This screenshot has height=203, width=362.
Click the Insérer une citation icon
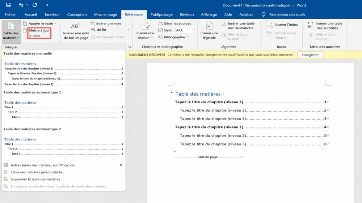tap(146, 26)
